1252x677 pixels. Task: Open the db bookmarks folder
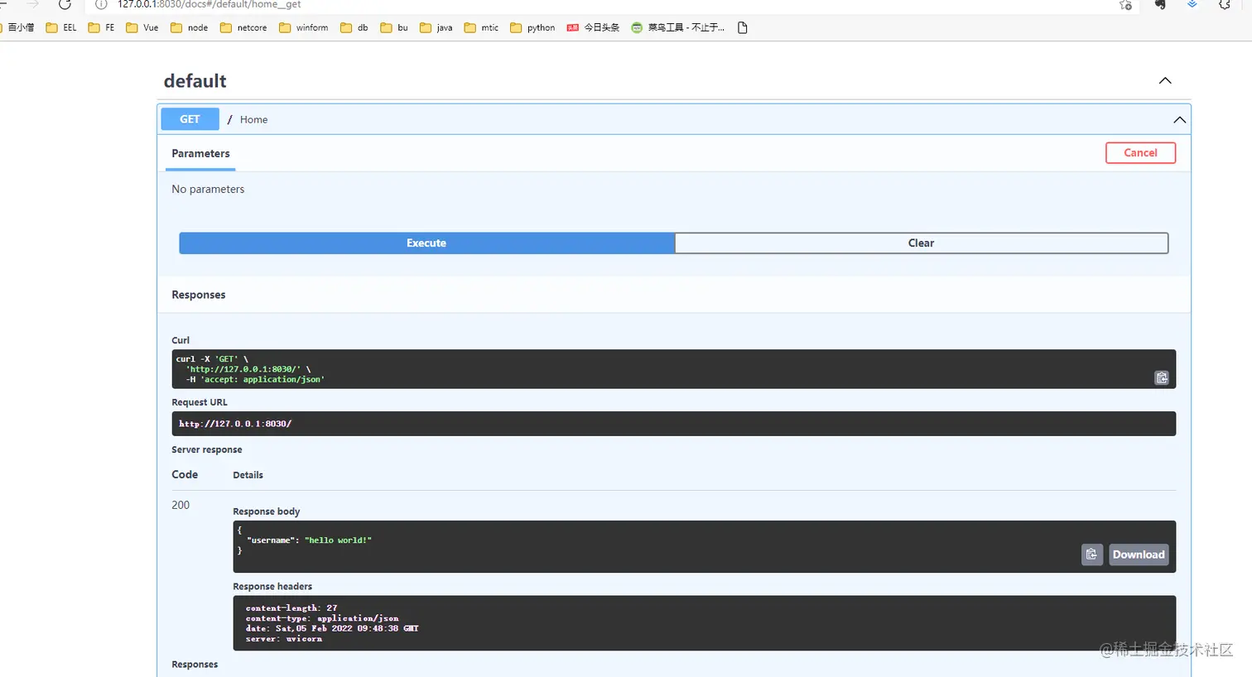coord(354,27)
